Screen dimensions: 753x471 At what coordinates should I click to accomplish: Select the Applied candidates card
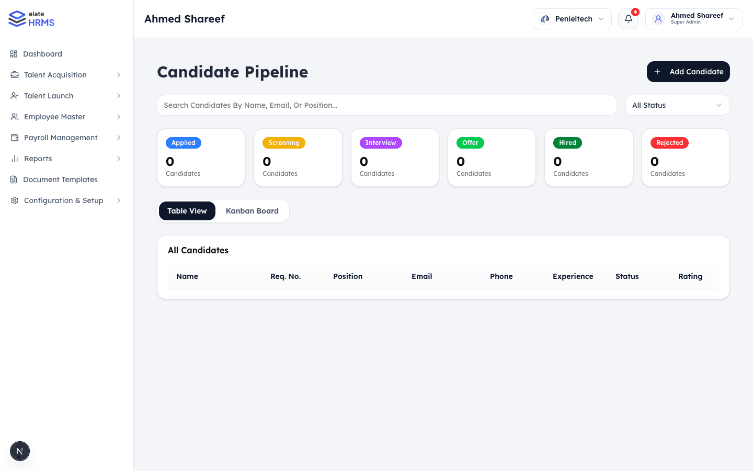[x=201, y=158]
